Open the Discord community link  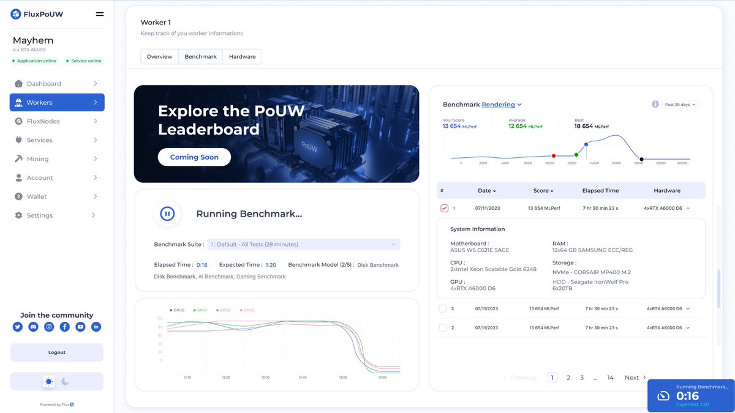pos(33,327)
